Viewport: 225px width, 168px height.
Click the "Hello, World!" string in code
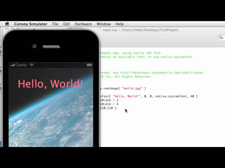pyautogui.click(x=127, y=96)
